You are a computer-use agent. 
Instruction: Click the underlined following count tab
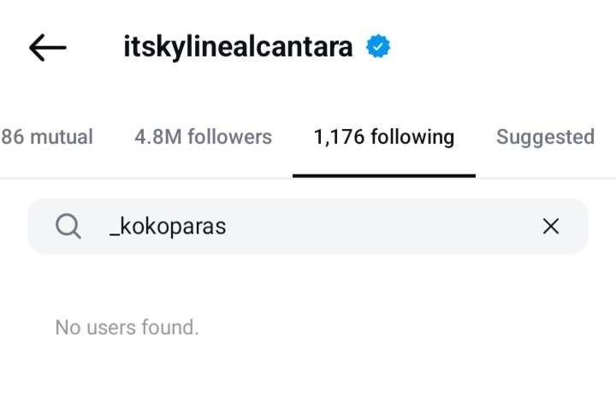383,137
